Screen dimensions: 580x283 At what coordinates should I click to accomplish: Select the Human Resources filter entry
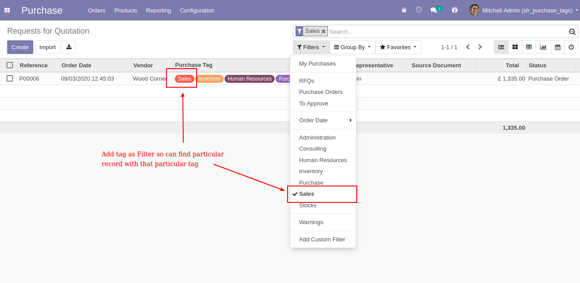[x=323, y=160]
